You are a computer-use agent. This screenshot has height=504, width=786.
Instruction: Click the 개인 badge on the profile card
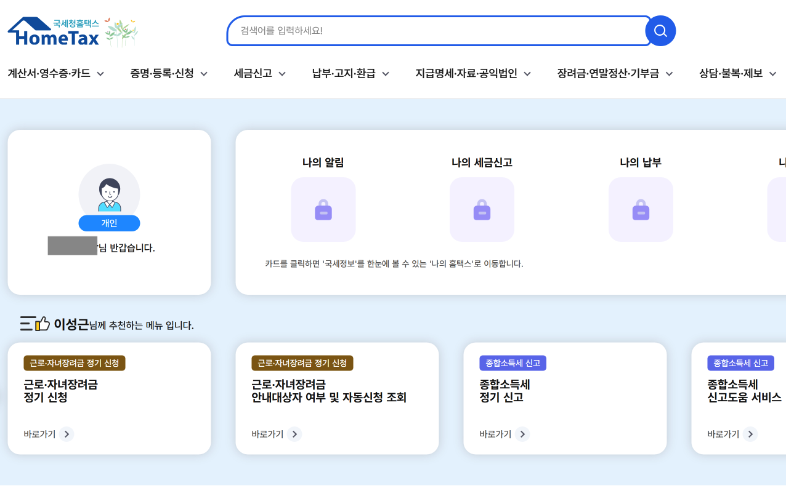pyautogui.click(x=109, y=223)
